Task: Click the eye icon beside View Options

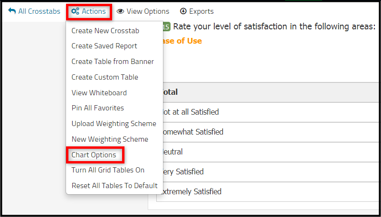Action: pyautogui.click(x=120, y=11)
